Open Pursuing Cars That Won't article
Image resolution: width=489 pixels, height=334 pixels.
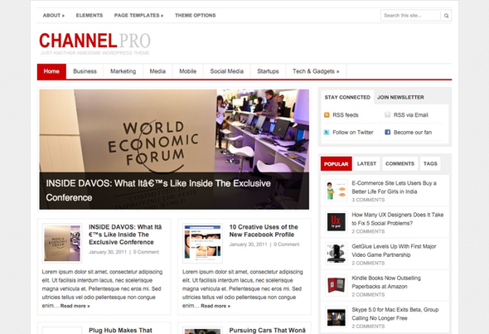point(267,330)
